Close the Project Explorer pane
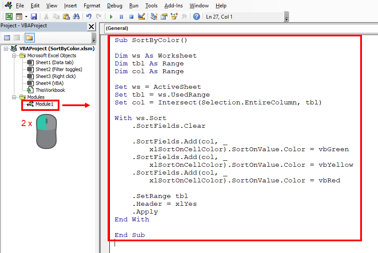Screen dimensions: 378x253 92,26
